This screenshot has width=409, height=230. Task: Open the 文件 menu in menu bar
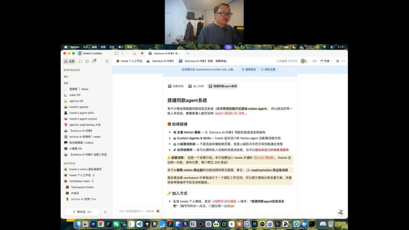[x=85, y=47]
